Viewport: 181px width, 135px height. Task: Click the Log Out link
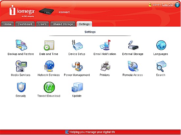[168, 5]
